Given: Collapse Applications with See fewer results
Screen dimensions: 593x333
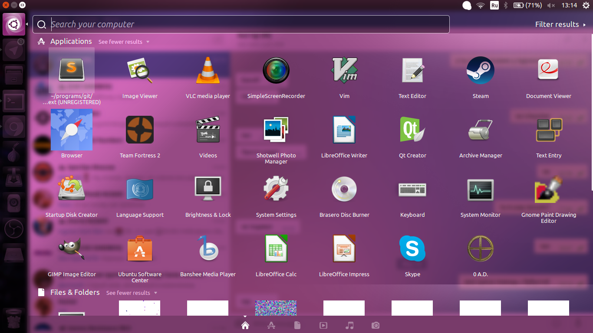Looking at the screenshot, I should (x=124, y=42).
